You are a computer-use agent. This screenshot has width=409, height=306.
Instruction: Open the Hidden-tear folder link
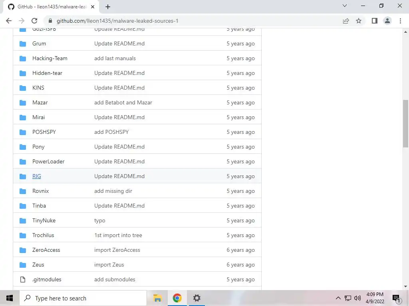(x=47, y=73)
